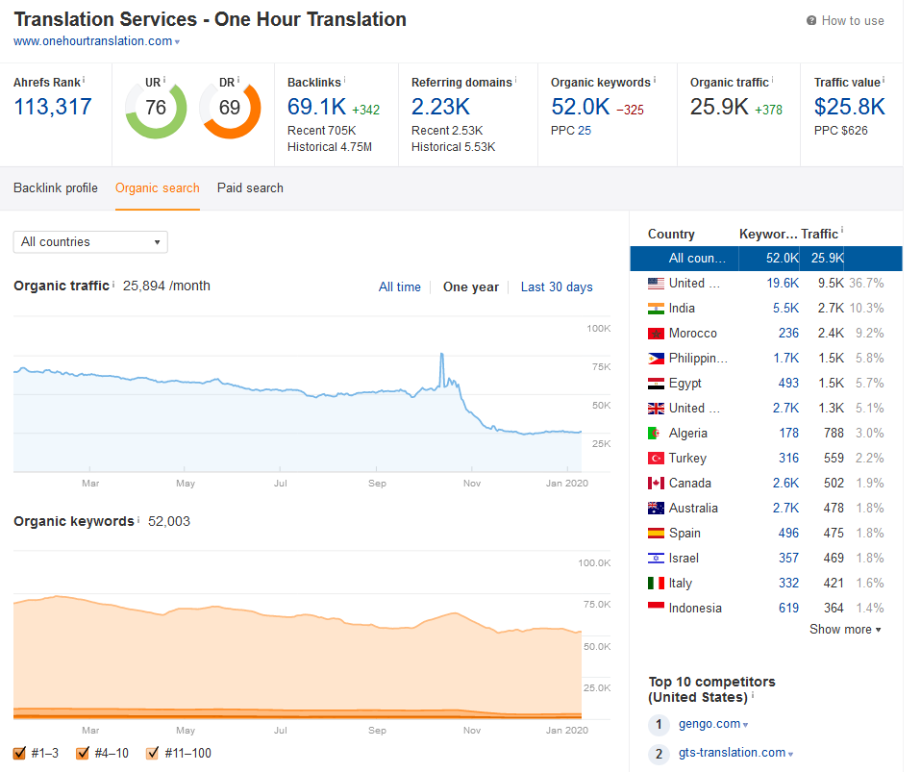Click the info icon by the Organic keywords chart title
Viewport: 921px width, 772px height.
tap(138, 519)
